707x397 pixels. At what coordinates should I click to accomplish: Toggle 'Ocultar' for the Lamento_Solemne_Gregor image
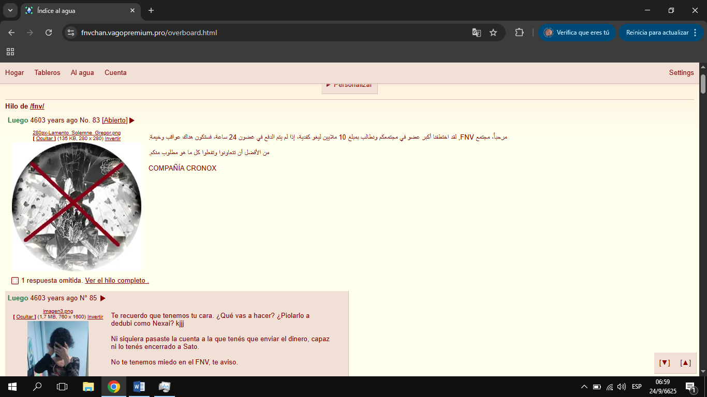45,139
